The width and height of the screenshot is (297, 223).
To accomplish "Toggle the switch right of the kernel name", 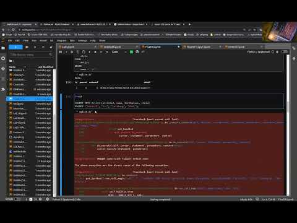I will [285, 52].
